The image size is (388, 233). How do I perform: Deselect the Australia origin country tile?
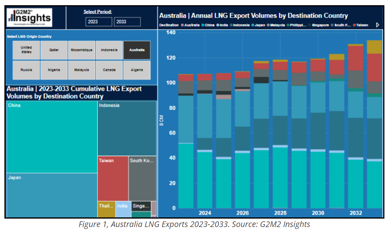click(137, 50)
